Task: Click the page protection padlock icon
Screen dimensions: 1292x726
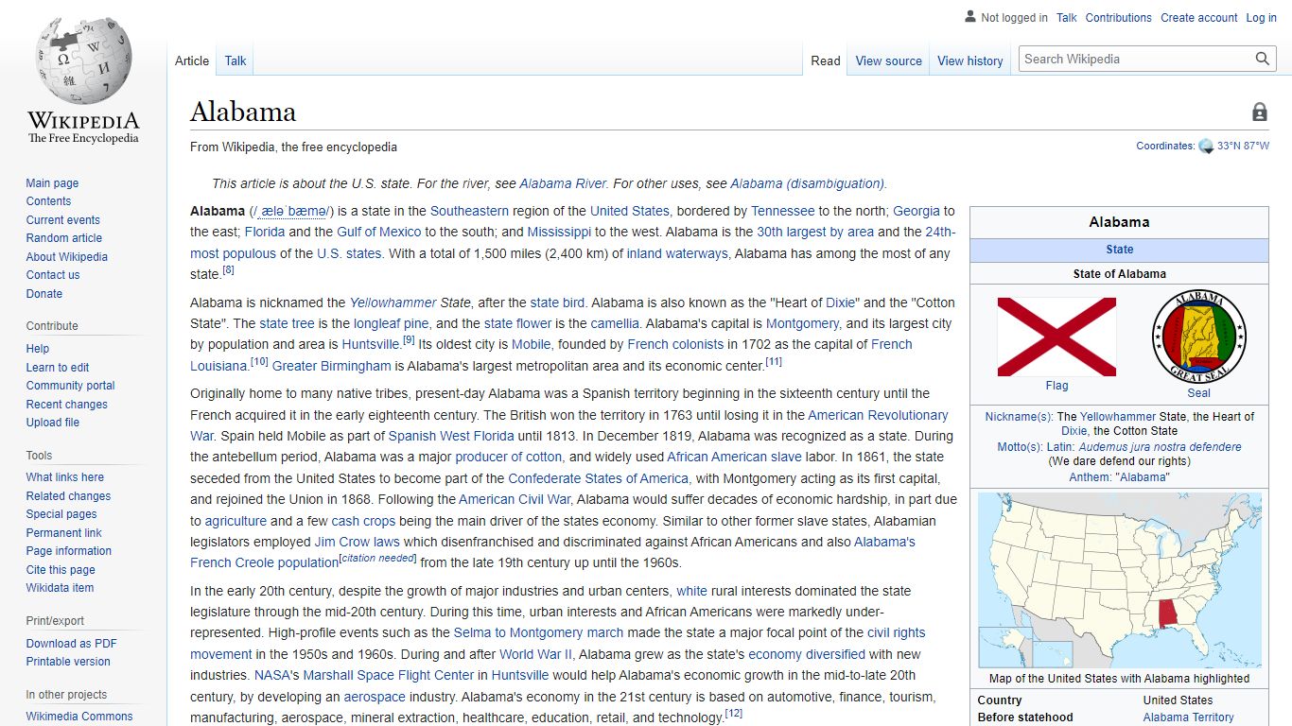Action: pyautogui.click(x=1260, y=112)
